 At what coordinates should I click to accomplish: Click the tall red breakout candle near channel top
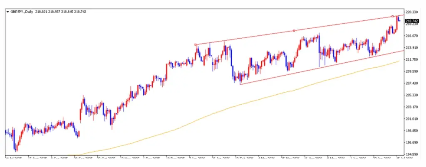point(397,24)
